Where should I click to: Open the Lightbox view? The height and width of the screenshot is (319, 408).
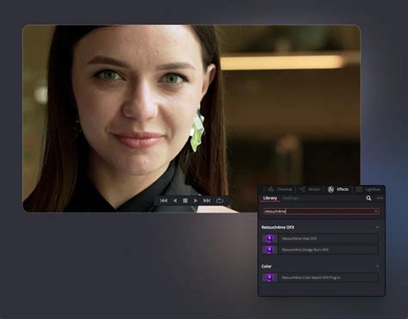click(368, 189)
